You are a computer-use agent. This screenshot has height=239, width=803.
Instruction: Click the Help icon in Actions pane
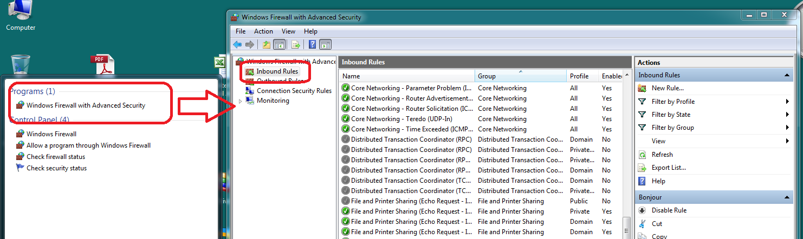[642, 181]
